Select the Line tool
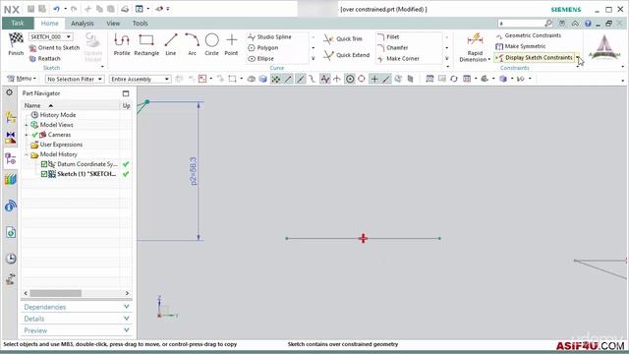This screenshot has height=354, width=629. [170, 44]
